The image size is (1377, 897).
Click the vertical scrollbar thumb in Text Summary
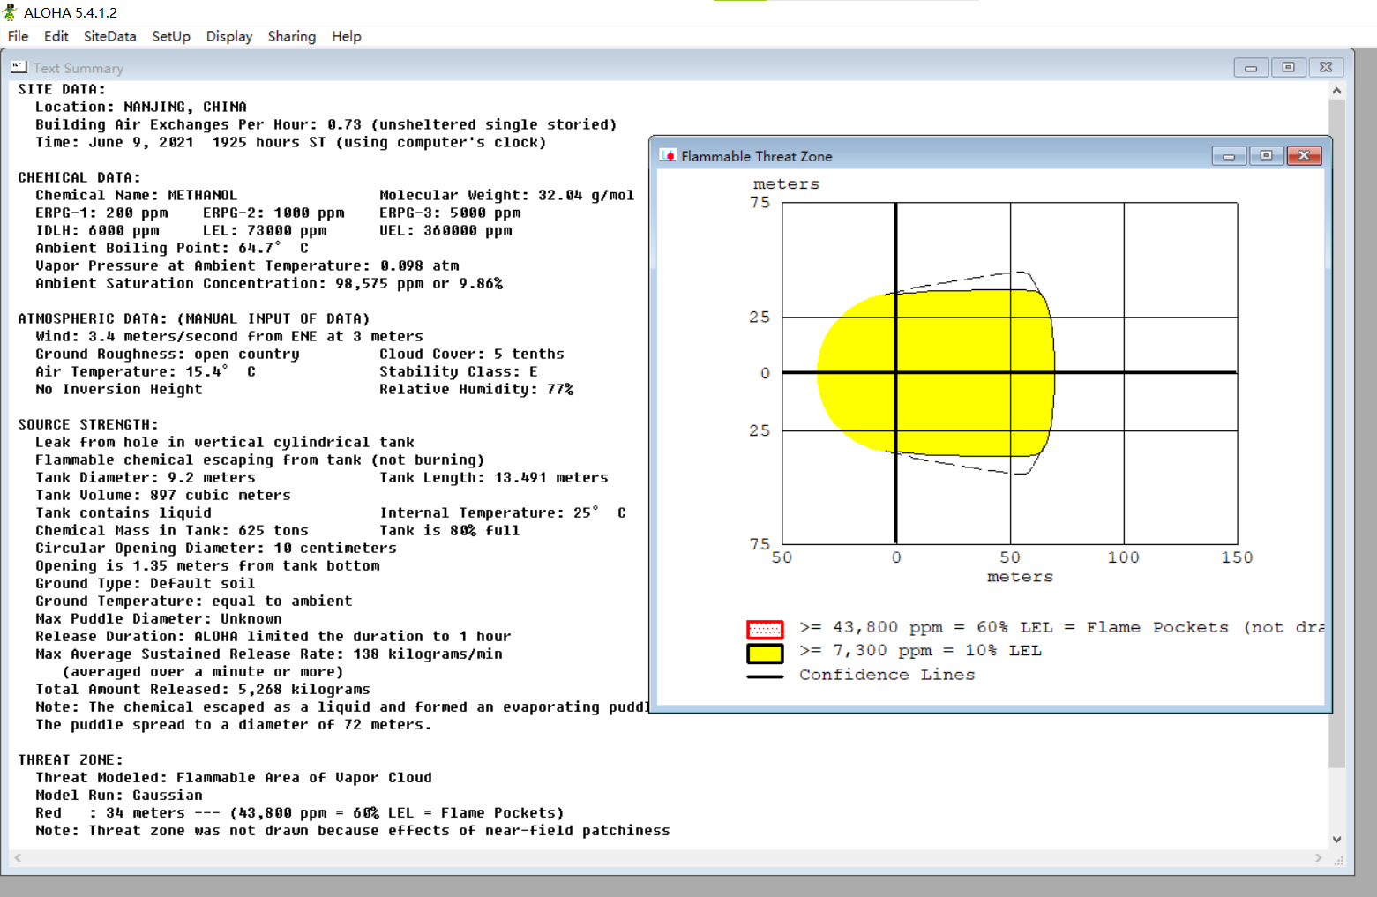(1336, 433)
